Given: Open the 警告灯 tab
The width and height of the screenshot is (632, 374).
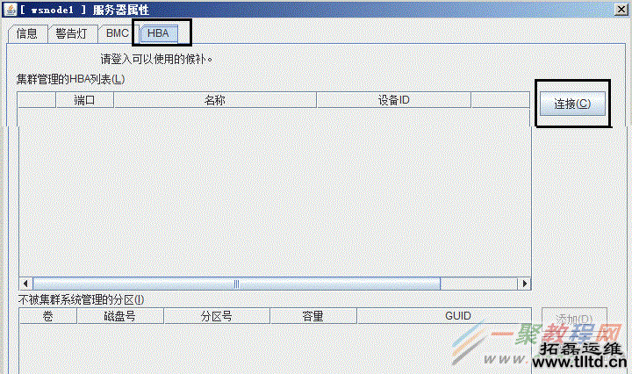Looking at the screenshot, I should pyautogui.click(x=71, y=33).
